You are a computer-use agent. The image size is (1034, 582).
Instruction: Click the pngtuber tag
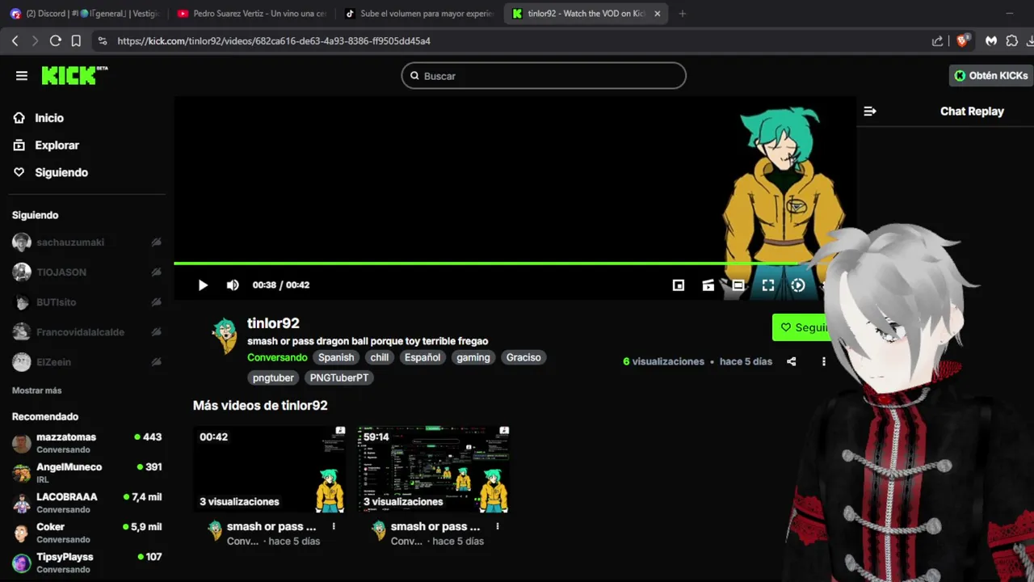[x=274, y=377]
